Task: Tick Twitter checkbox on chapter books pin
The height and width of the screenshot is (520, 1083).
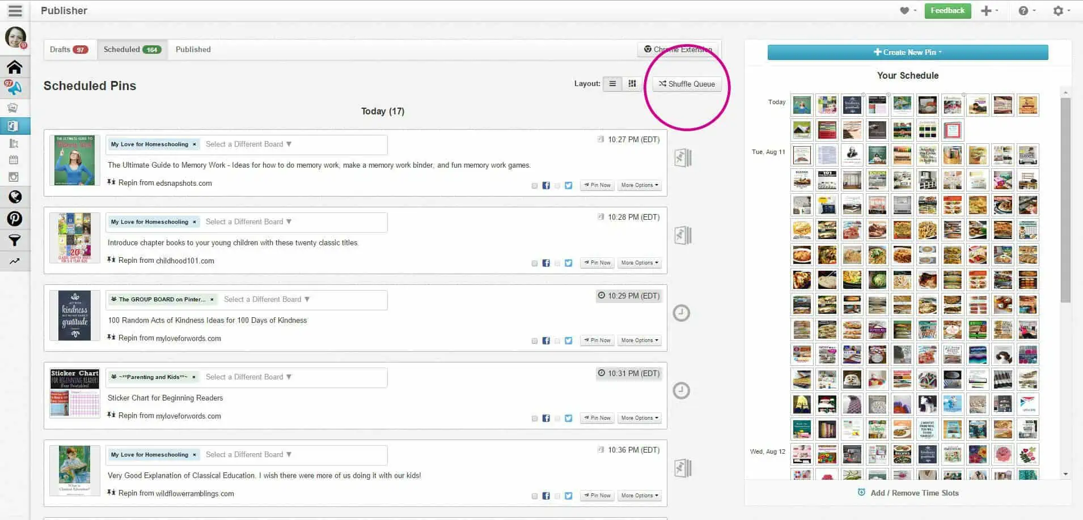Action: 557,263
